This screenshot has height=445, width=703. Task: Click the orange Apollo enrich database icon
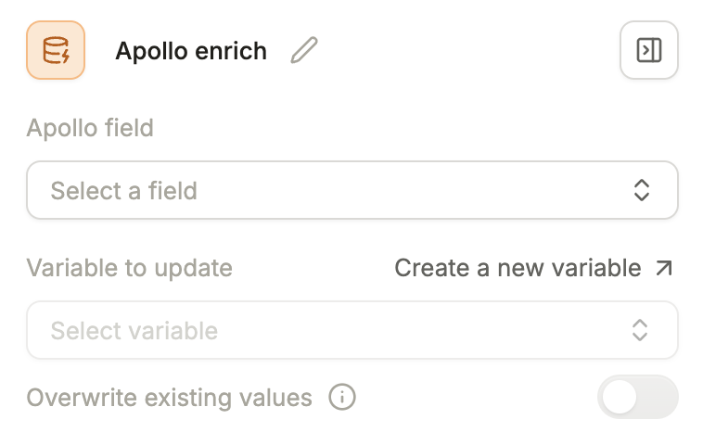(x=56, y=50)
